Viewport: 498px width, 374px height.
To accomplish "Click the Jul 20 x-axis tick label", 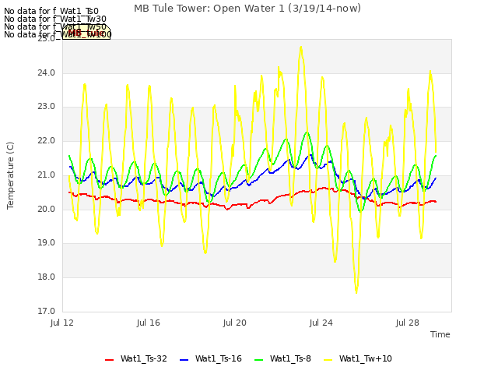I will (235, 323).
